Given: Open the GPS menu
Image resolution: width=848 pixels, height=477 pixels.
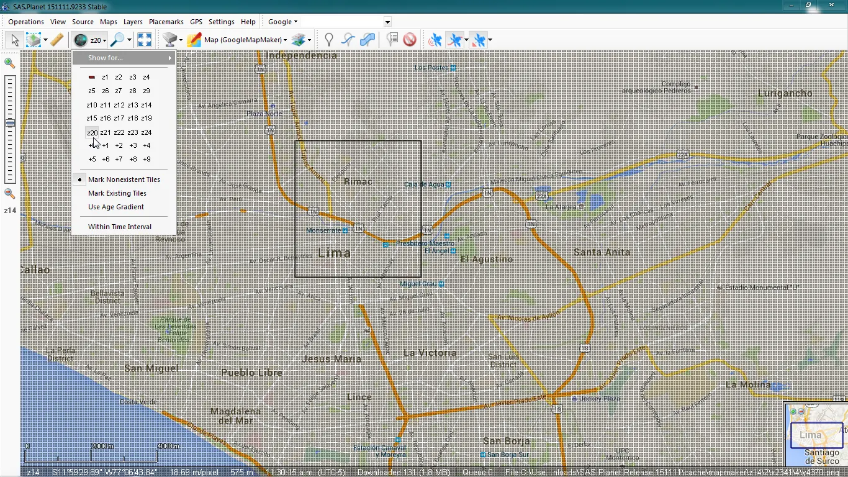Looking at the screenshot, I should (196, 22).
